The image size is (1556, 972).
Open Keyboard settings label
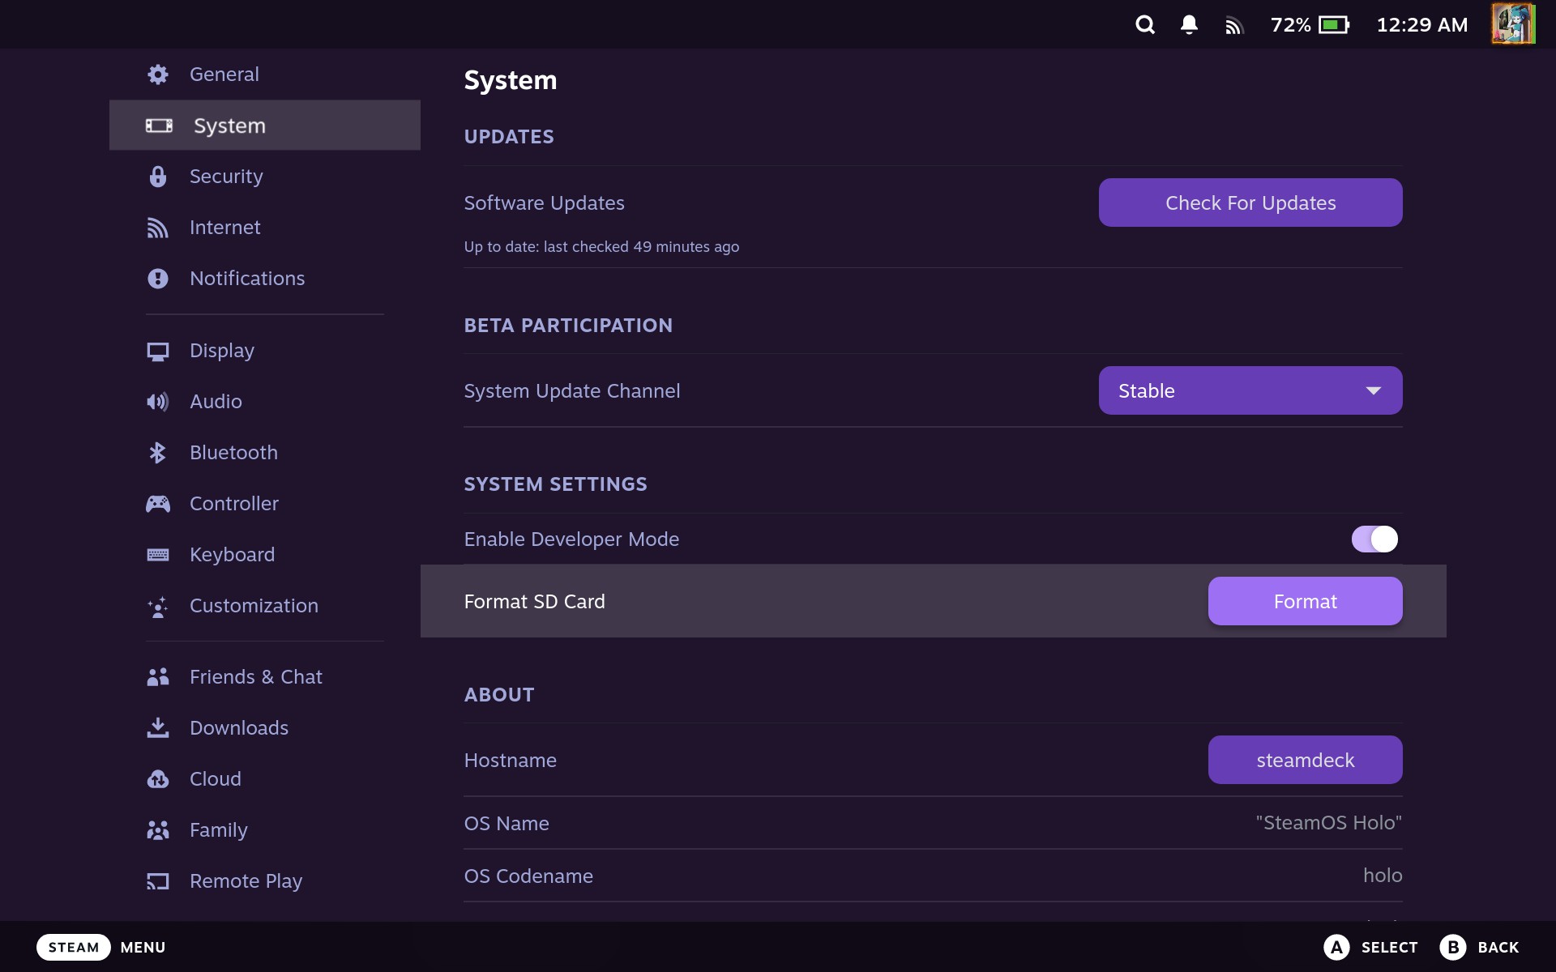(232, 555)
